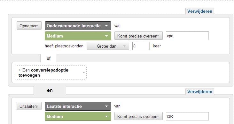This screenshot has width=234, height=124.
Task: Open the Opnemen include dropdown
Action: [x=29, y=25]
